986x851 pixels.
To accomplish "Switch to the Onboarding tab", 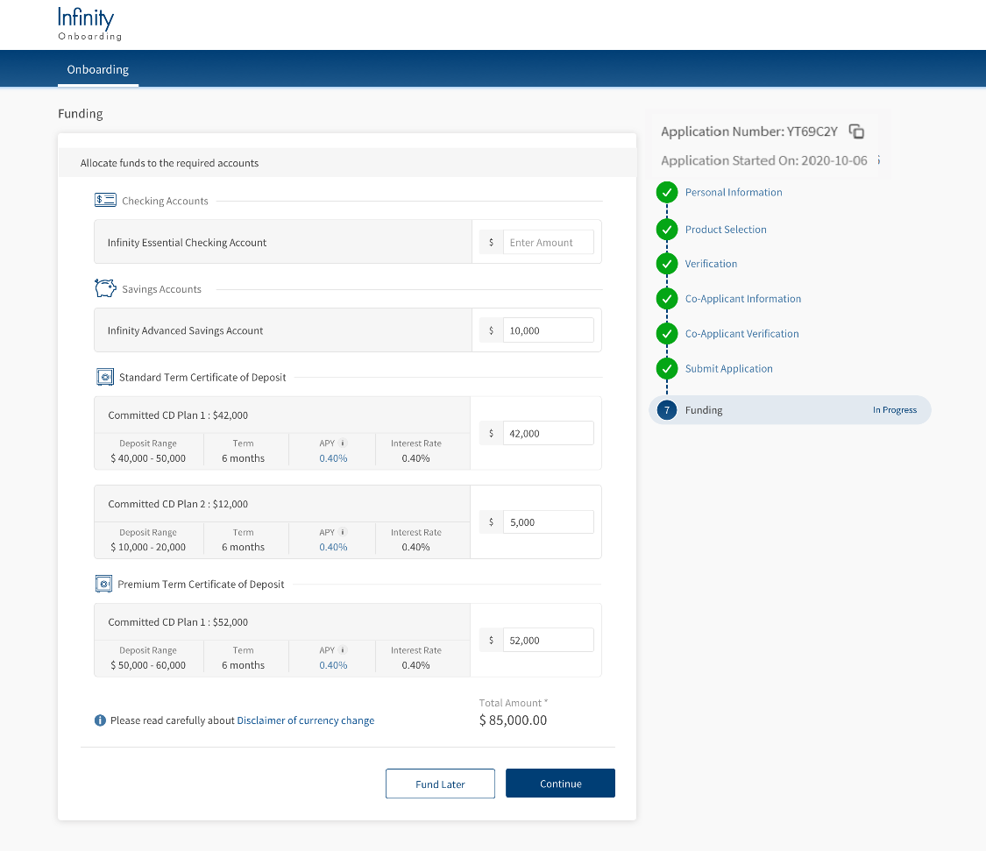I will click(x=98, y=69).
